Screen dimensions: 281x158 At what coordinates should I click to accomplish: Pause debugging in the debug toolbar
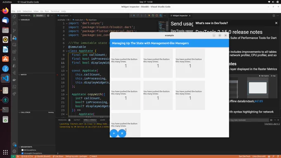[134, 16]
